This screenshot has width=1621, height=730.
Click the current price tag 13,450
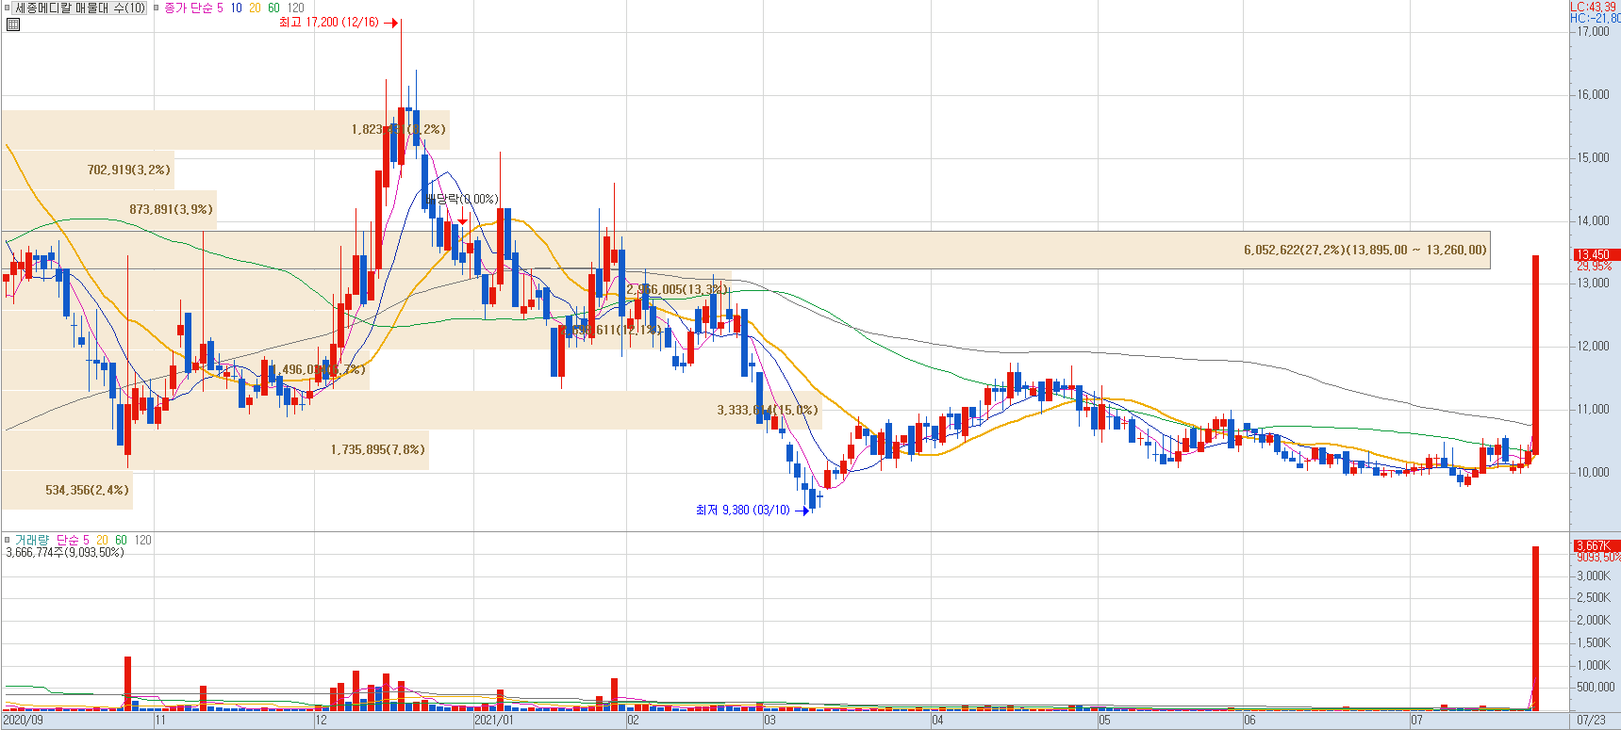pyautogui.click(x=1596, y=254)
